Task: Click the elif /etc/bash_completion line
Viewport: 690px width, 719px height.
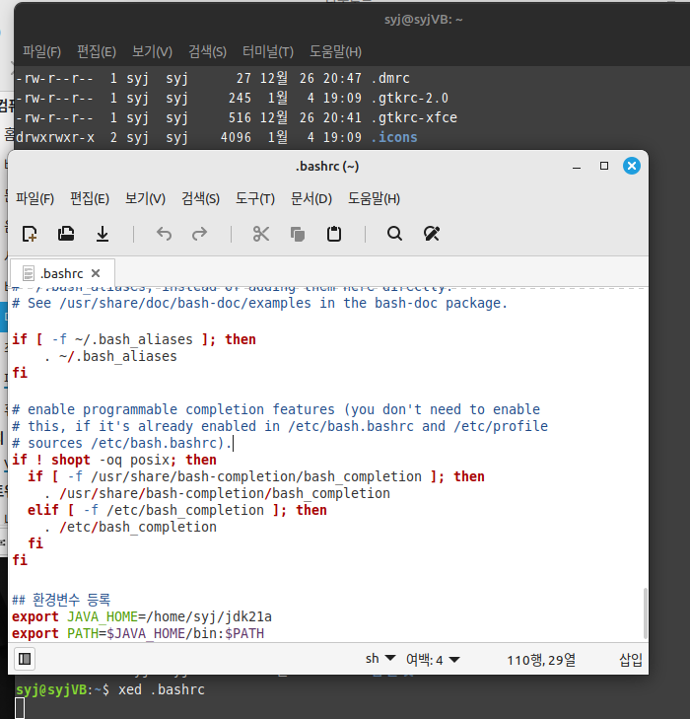Action: point(176,510)
